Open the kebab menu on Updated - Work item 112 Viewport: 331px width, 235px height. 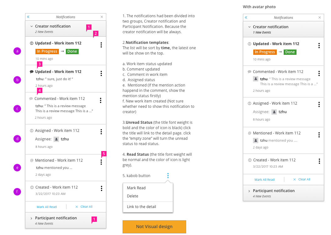pos(101,45)
